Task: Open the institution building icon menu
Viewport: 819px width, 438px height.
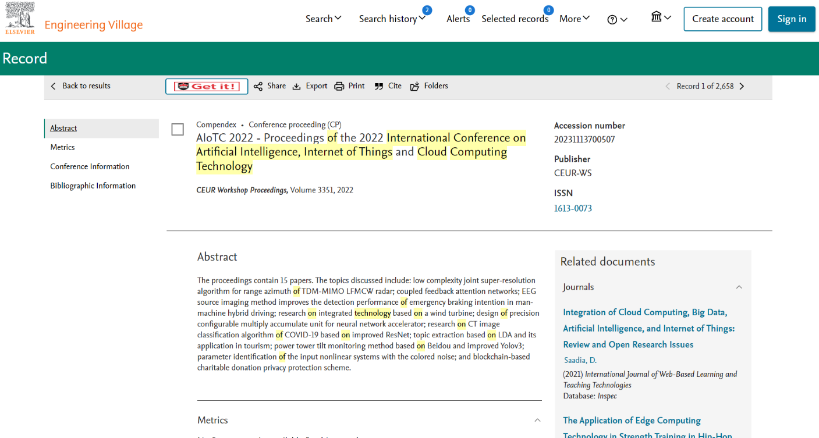Action: tap(661, 17)
